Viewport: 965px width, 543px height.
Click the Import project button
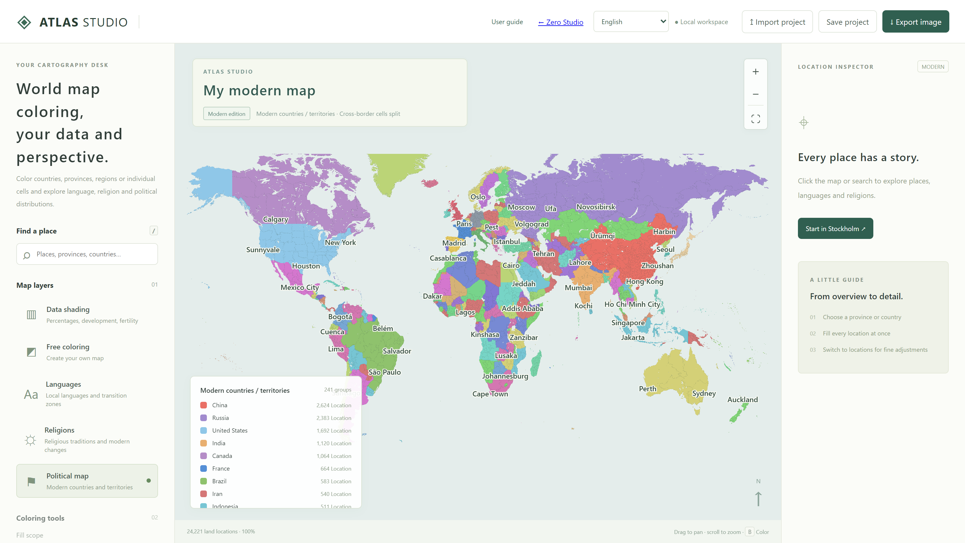point(777,22)
